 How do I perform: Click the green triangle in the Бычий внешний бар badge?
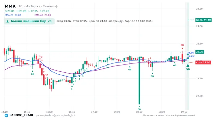[x=8, y=21]
